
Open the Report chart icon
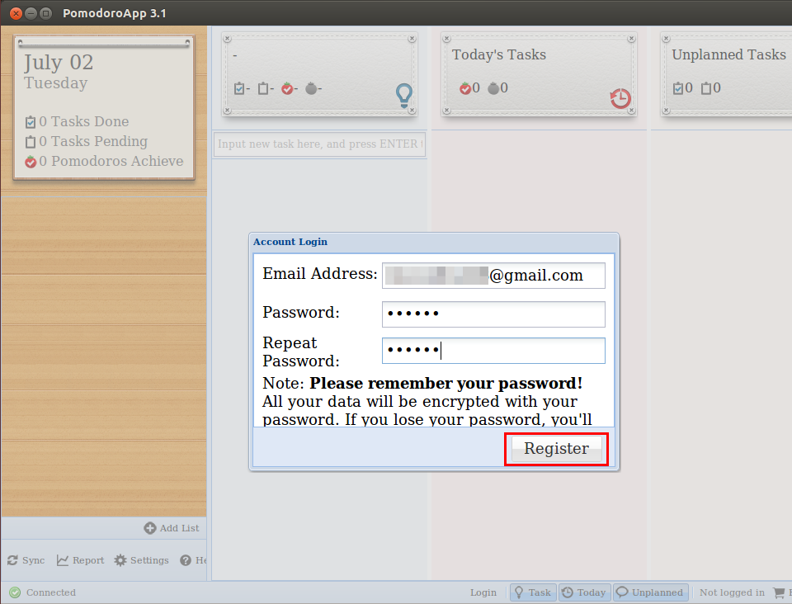click(63, 560)
